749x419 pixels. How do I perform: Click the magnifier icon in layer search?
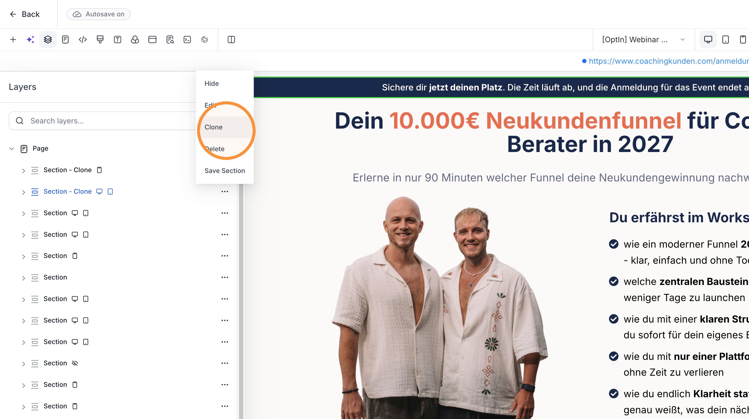click(20, 121)
